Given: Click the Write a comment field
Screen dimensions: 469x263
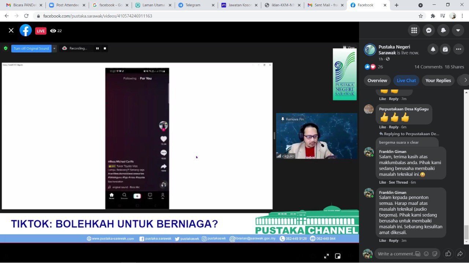Looking at the screenshot, I should (x=396, y=254).
